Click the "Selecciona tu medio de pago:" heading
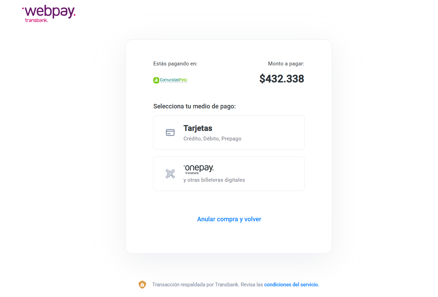 click(x=194, y=106)
